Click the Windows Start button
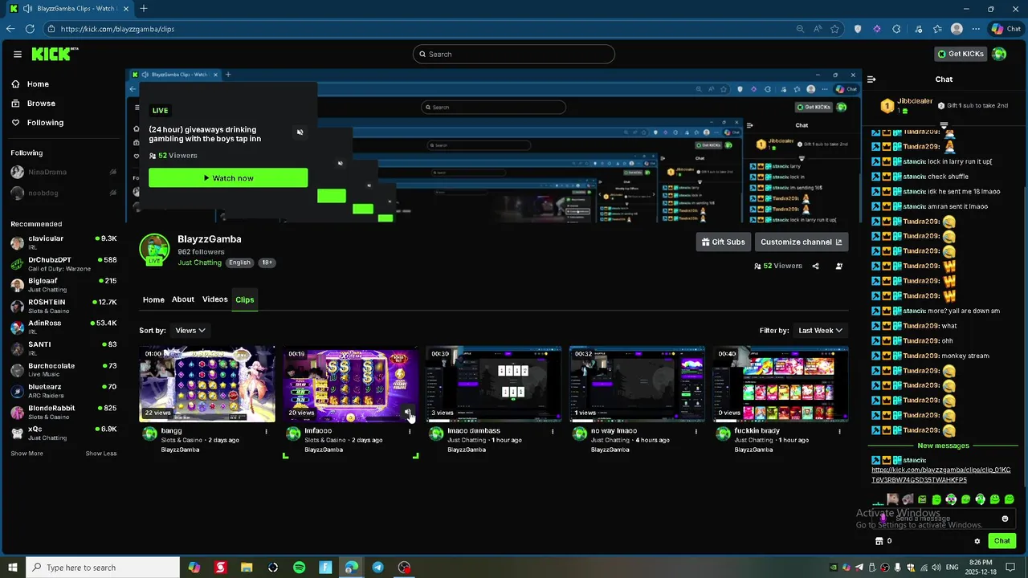 (13, 568)
